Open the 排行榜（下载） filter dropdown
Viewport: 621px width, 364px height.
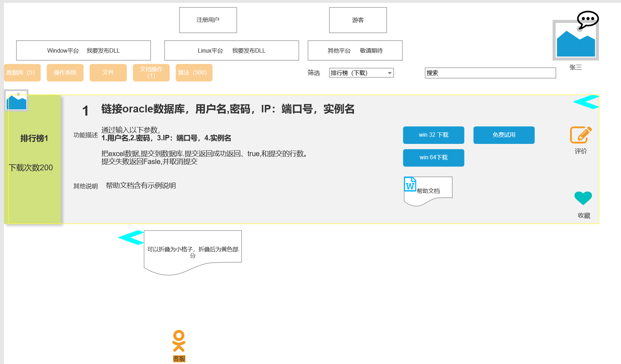[361, 73]
